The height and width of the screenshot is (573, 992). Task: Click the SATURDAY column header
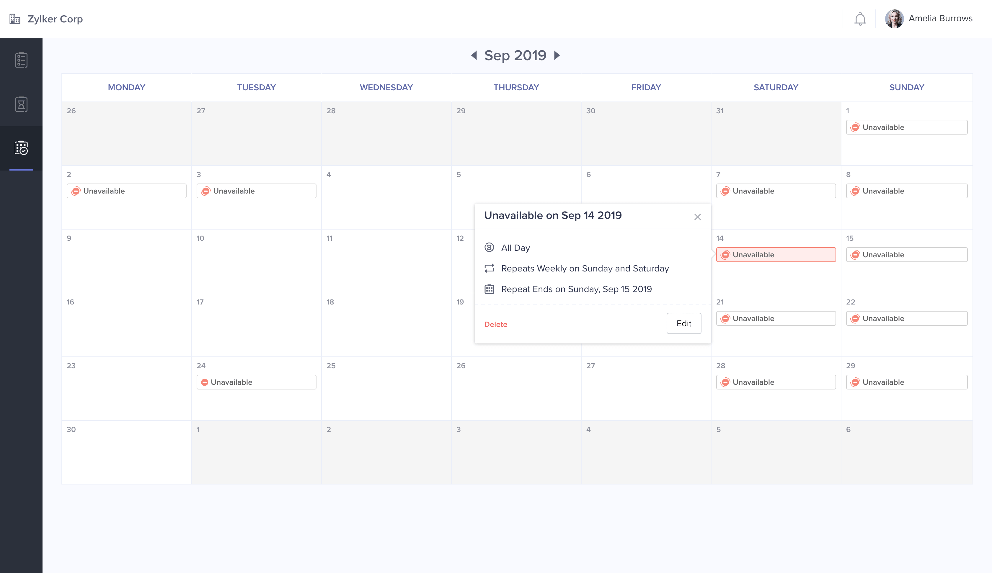pos(776,87)
